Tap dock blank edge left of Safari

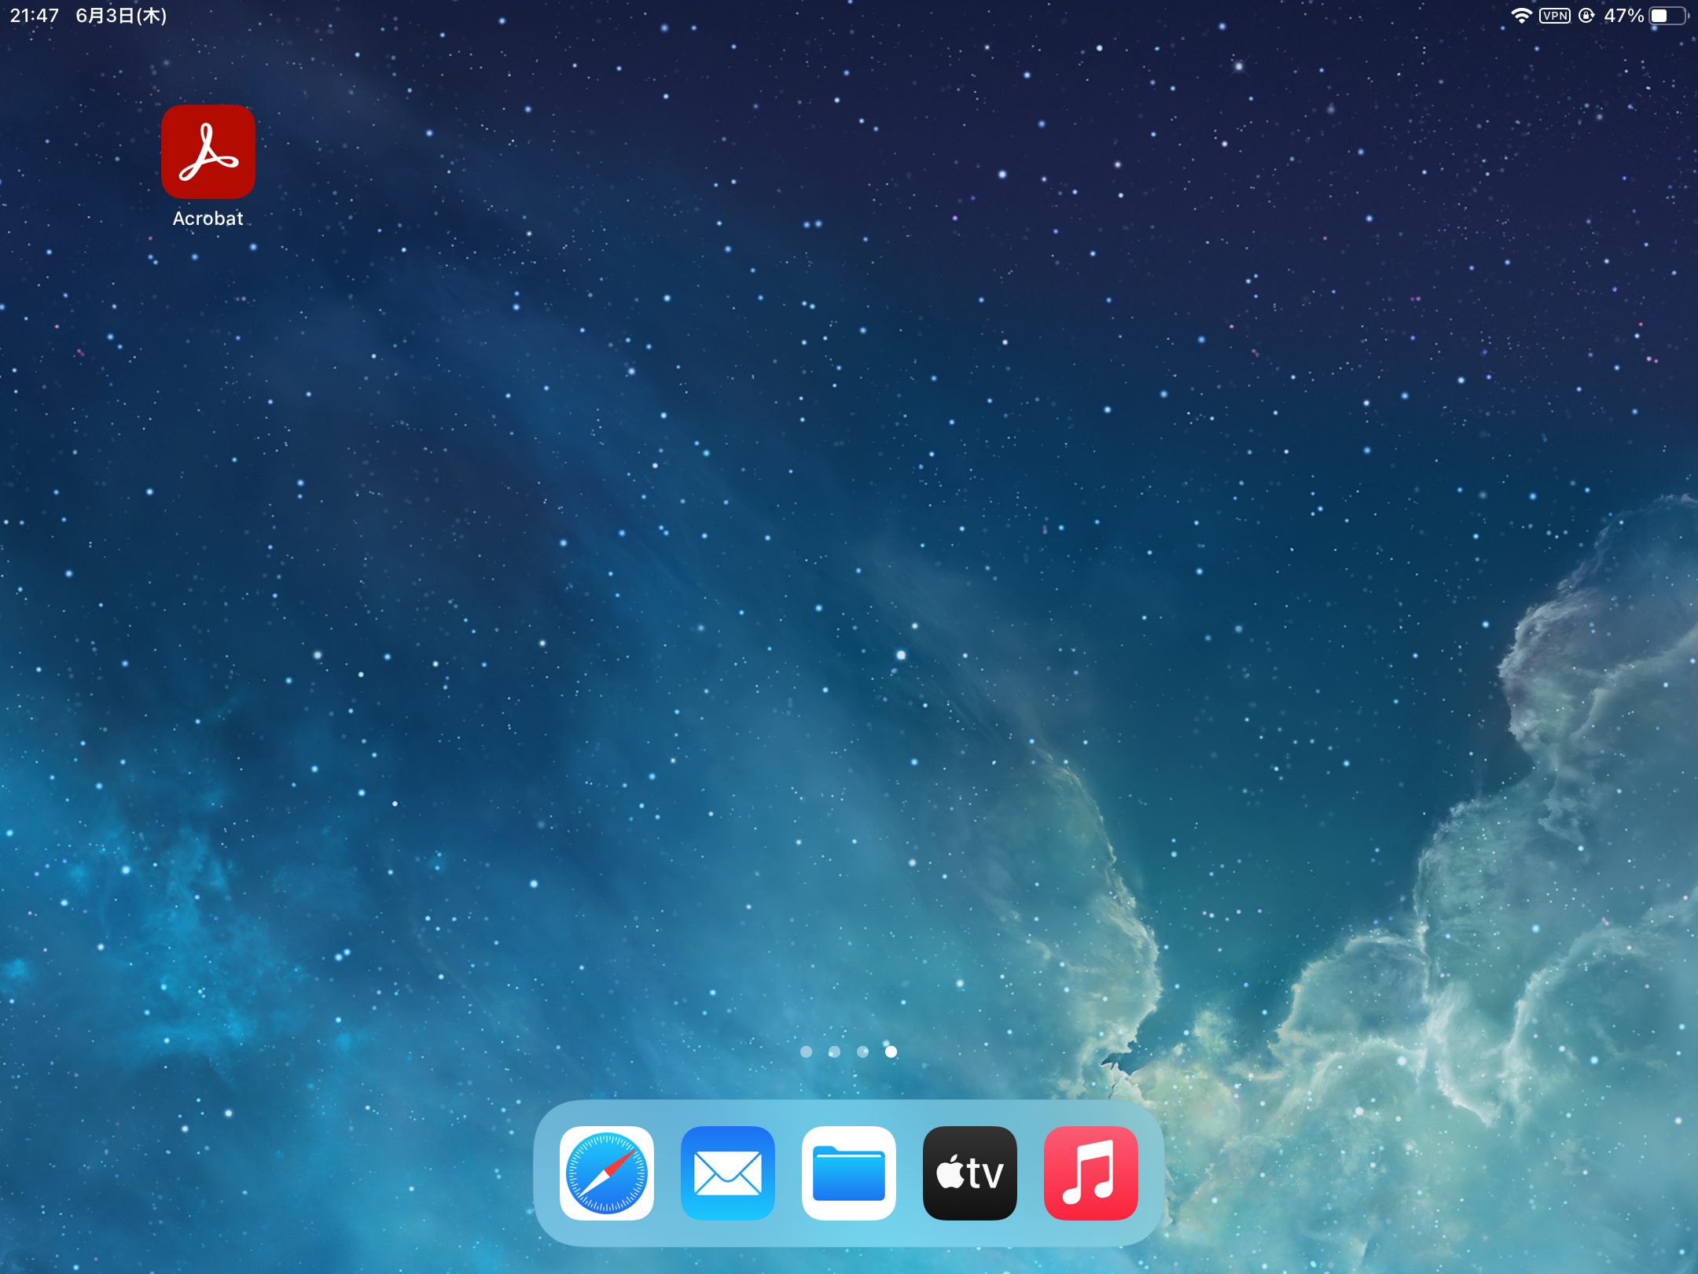tap(546, 1173)
